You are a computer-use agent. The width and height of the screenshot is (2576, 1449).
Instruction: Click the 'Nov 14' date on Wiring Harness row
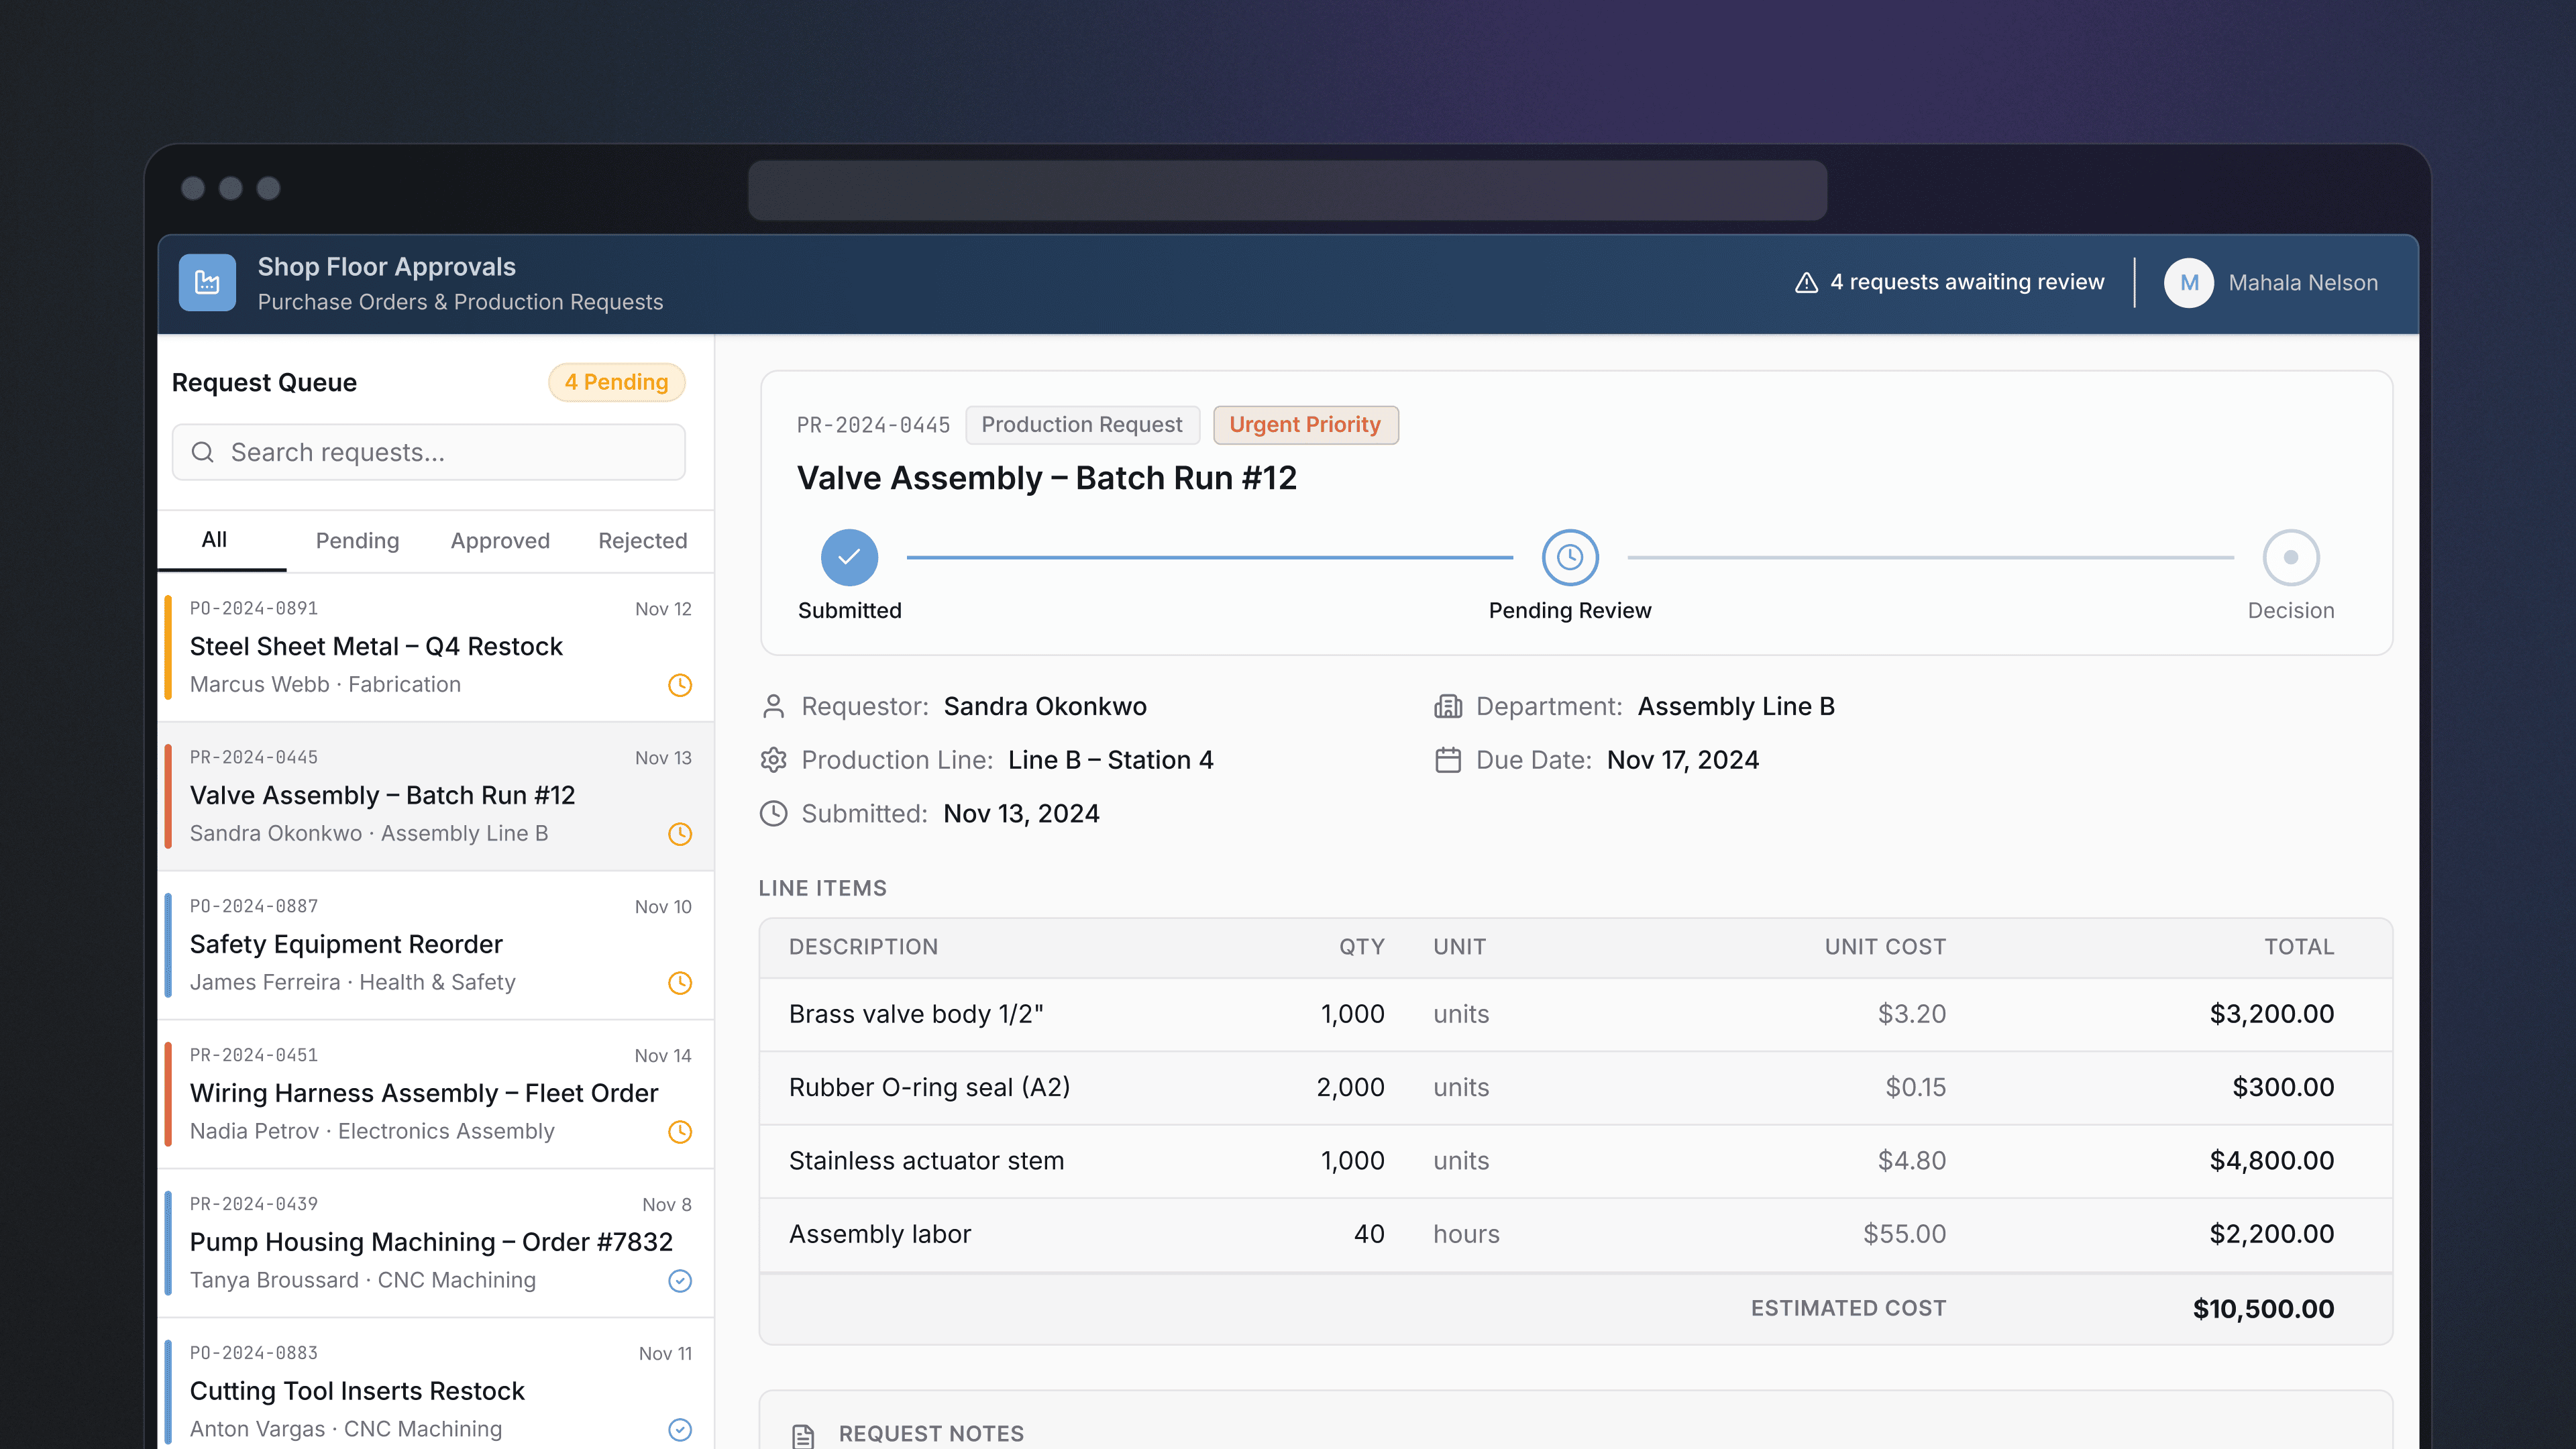coord(663,1056)
